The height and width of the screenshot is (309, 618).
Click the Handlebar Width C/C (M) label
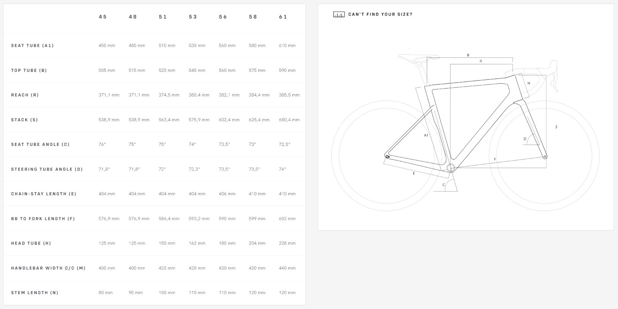coord(48,268)
